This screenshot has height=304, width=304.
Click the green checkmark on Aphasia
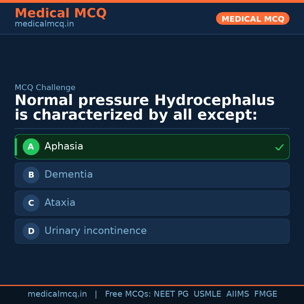tap(279, 147)
